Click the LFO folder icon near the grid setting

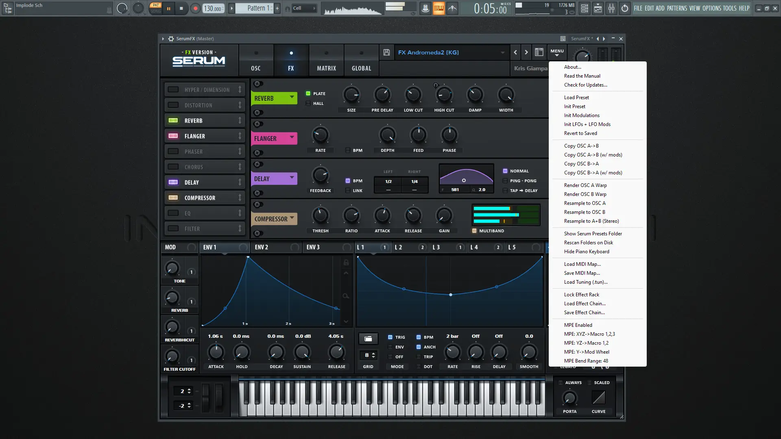[368, 338]
